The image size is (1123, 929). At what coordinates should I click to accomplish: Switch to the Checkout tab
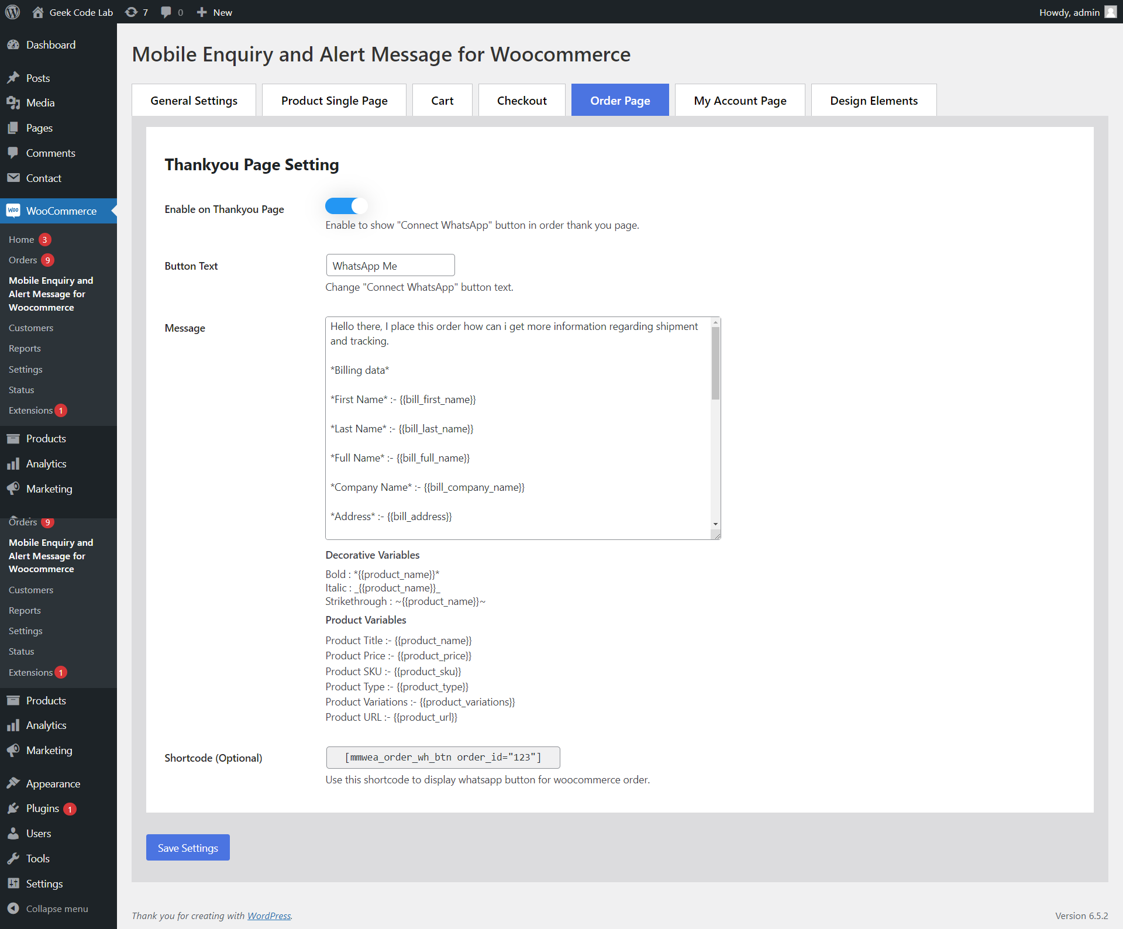coord(522,101)
